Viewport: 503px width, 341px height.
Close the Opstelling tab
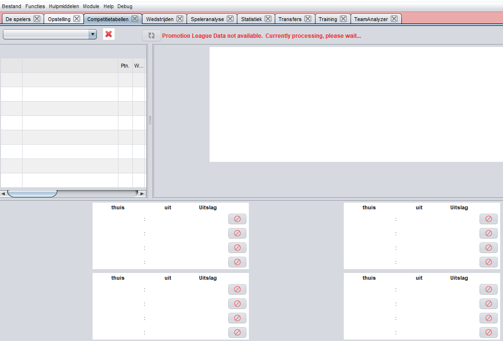(77, 19)
